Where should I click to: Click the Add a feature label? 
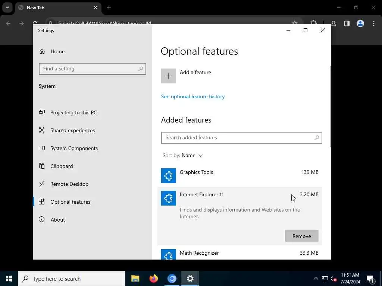point(195,73)
